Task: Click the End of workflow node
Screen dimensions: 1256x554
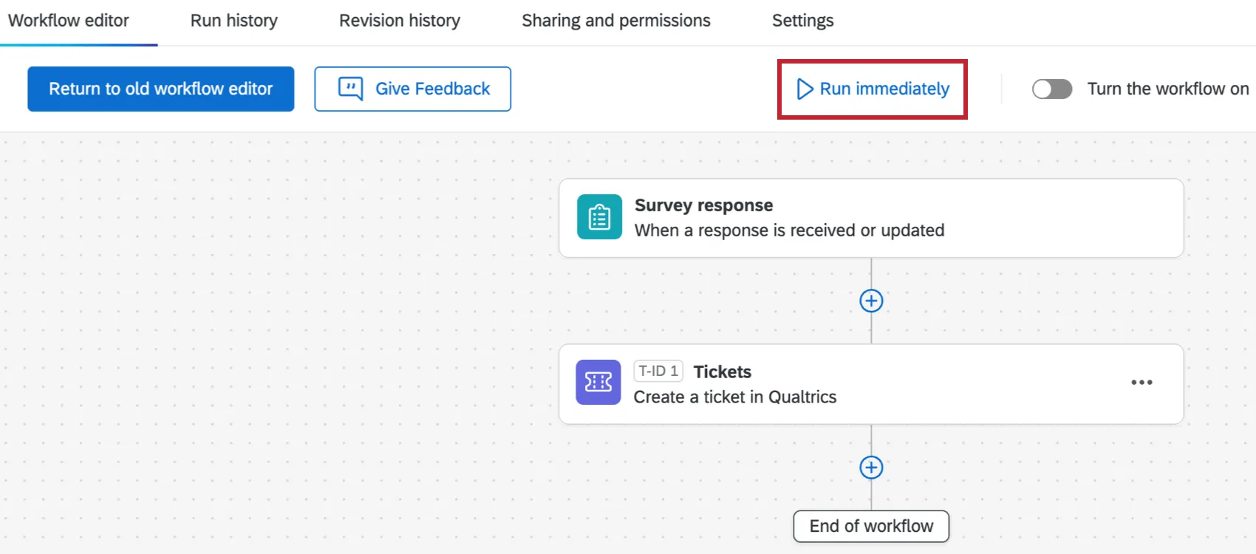Action: click(x=871, y=526)
